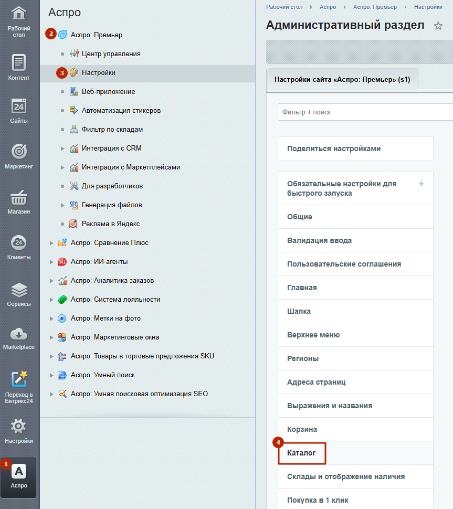453x509 pixels.
Task: Click the Аспро breadcrumb link
Action: tap(328, 7)
